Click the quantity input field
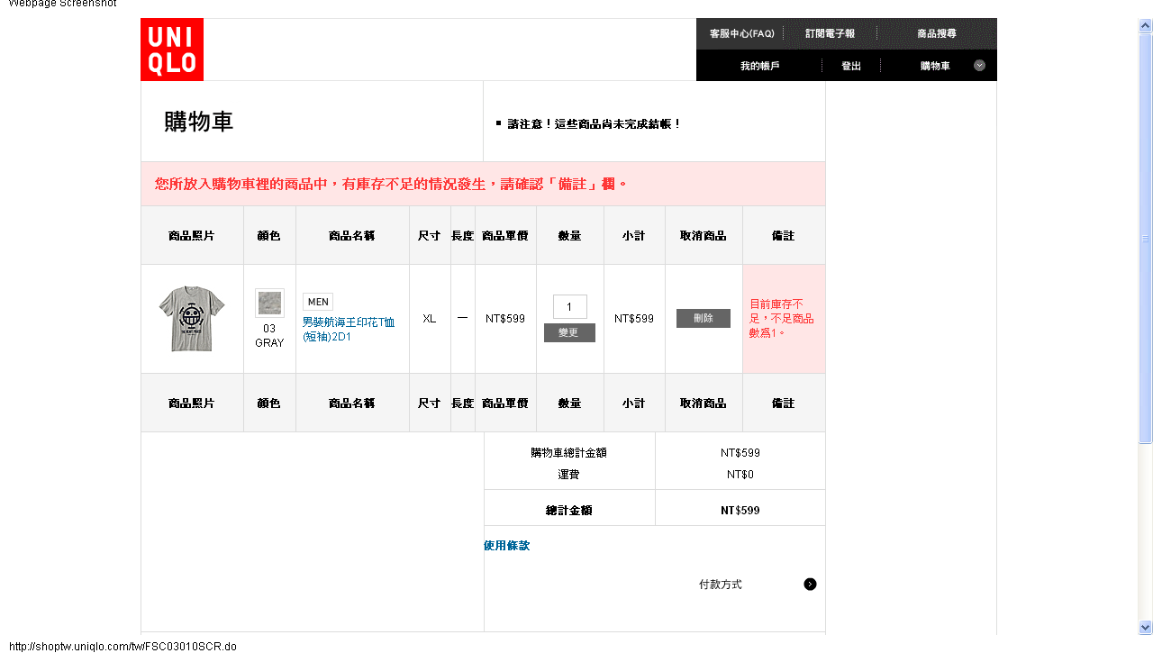Viewport: 1153px width, 653px height. click(x=569, y=307)
